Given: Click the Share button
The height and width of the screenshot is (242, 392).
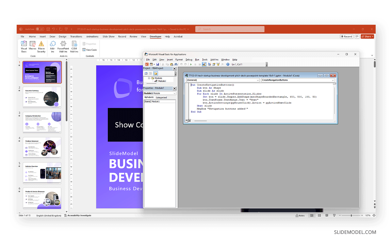Looking at the screenshot, I should [x=367, y=36].
